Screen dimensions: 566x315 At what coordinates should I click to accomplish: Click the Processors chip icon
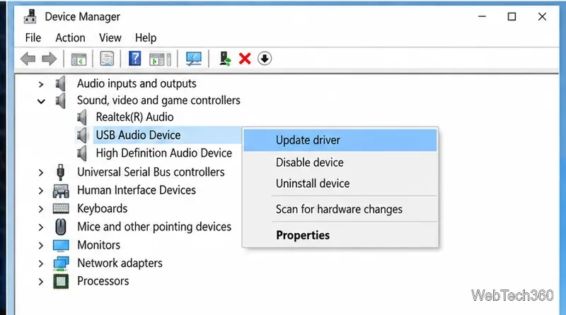tap(61, 282)
